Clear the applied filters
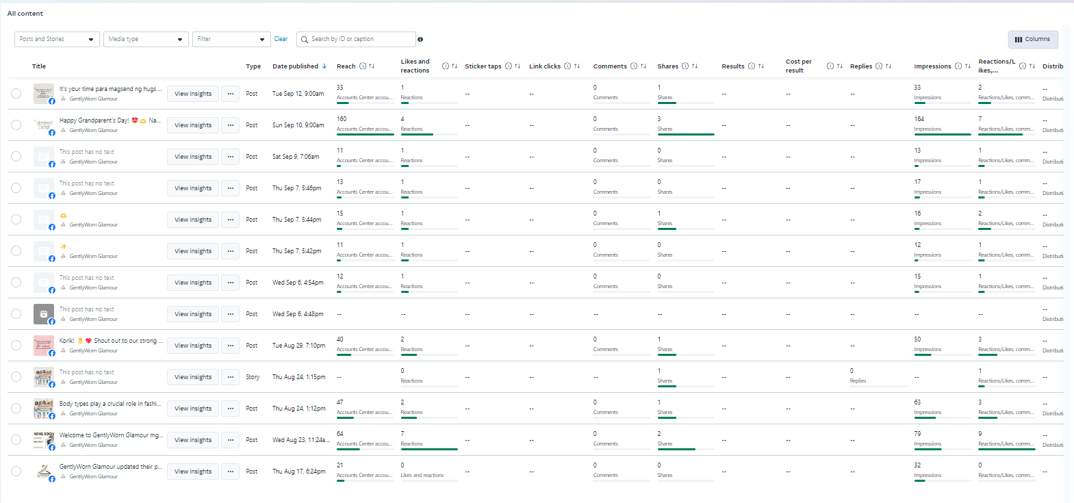Screen dimensions: 1074x503 281,39
